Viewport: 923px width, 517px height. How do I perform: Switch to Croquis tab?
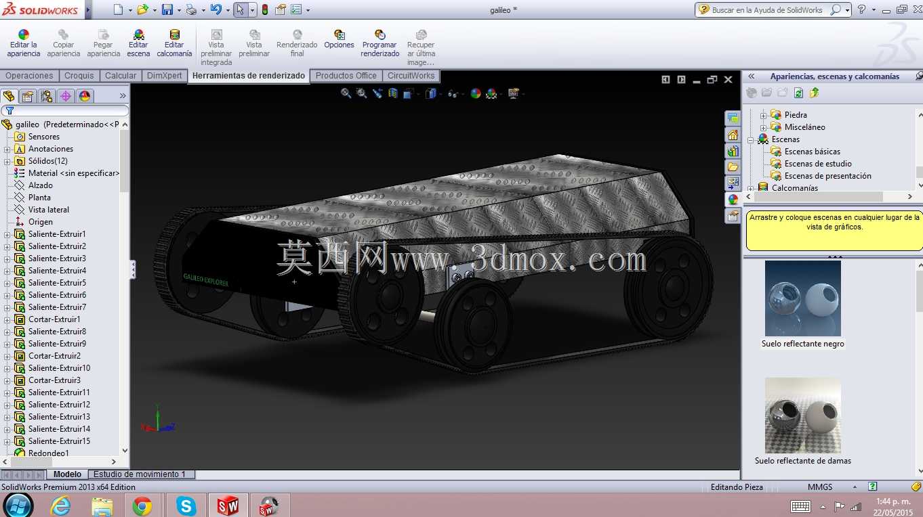tap(79, 76)
